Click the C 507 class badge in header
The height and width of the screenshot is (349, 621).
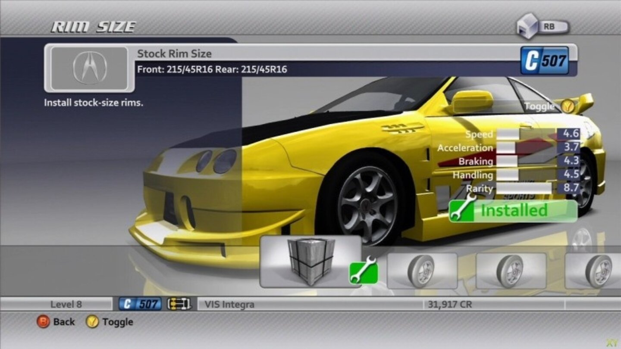pos(545,61)
